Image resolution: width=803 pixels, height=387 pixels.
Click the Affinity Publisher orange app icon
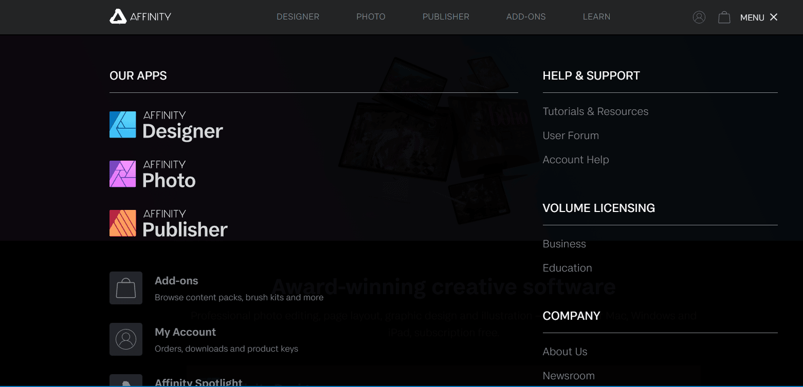click(x=123, y=223)
